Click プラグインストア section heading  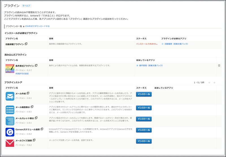pos(13,82)
